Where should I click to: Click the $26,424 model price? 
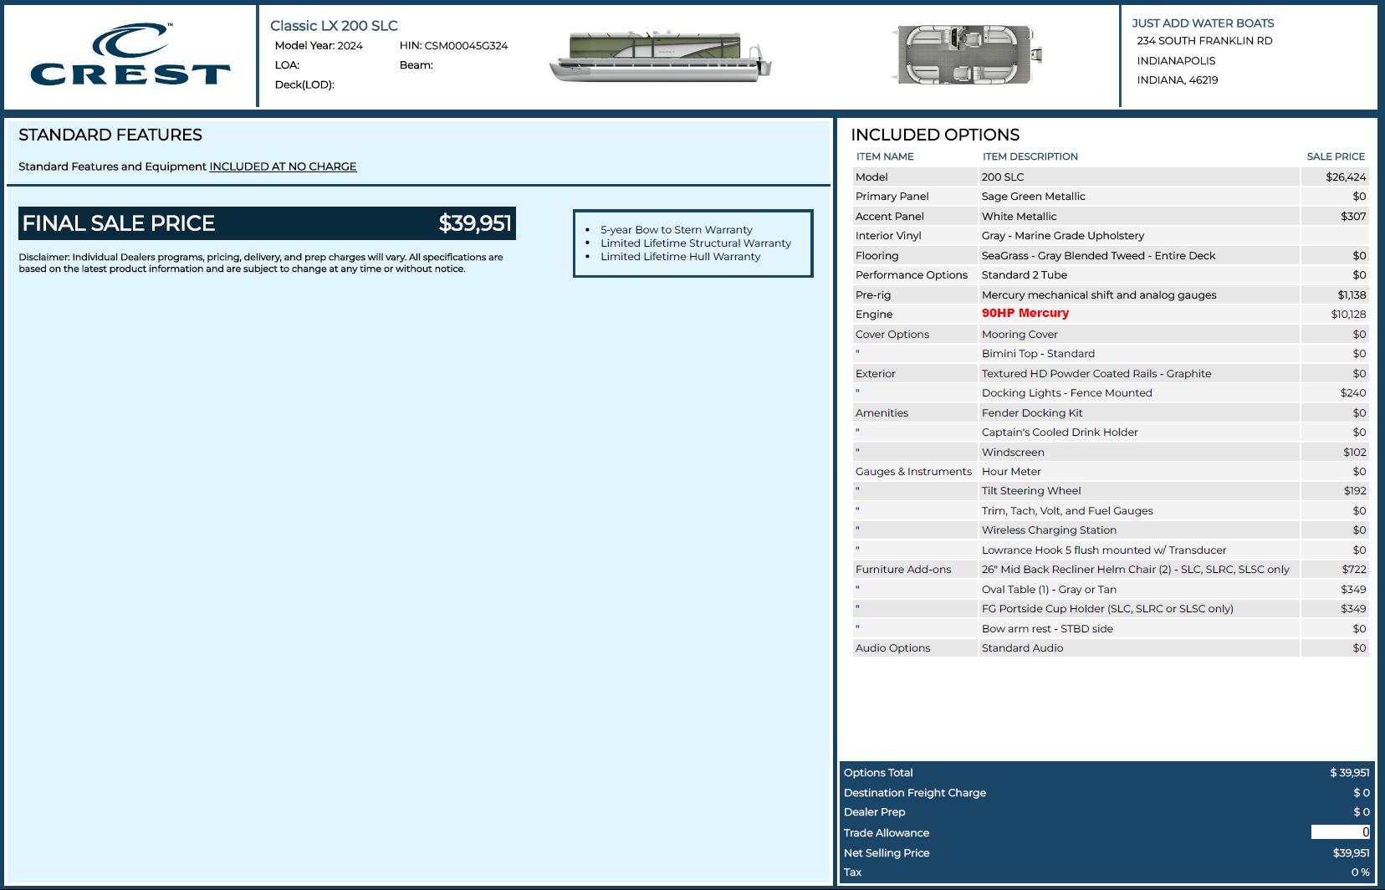1346,177
